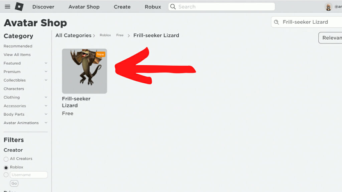This screenshot has height=192, width=342.
Task: Go to the Robux menu item
Action: click(153, 7)
